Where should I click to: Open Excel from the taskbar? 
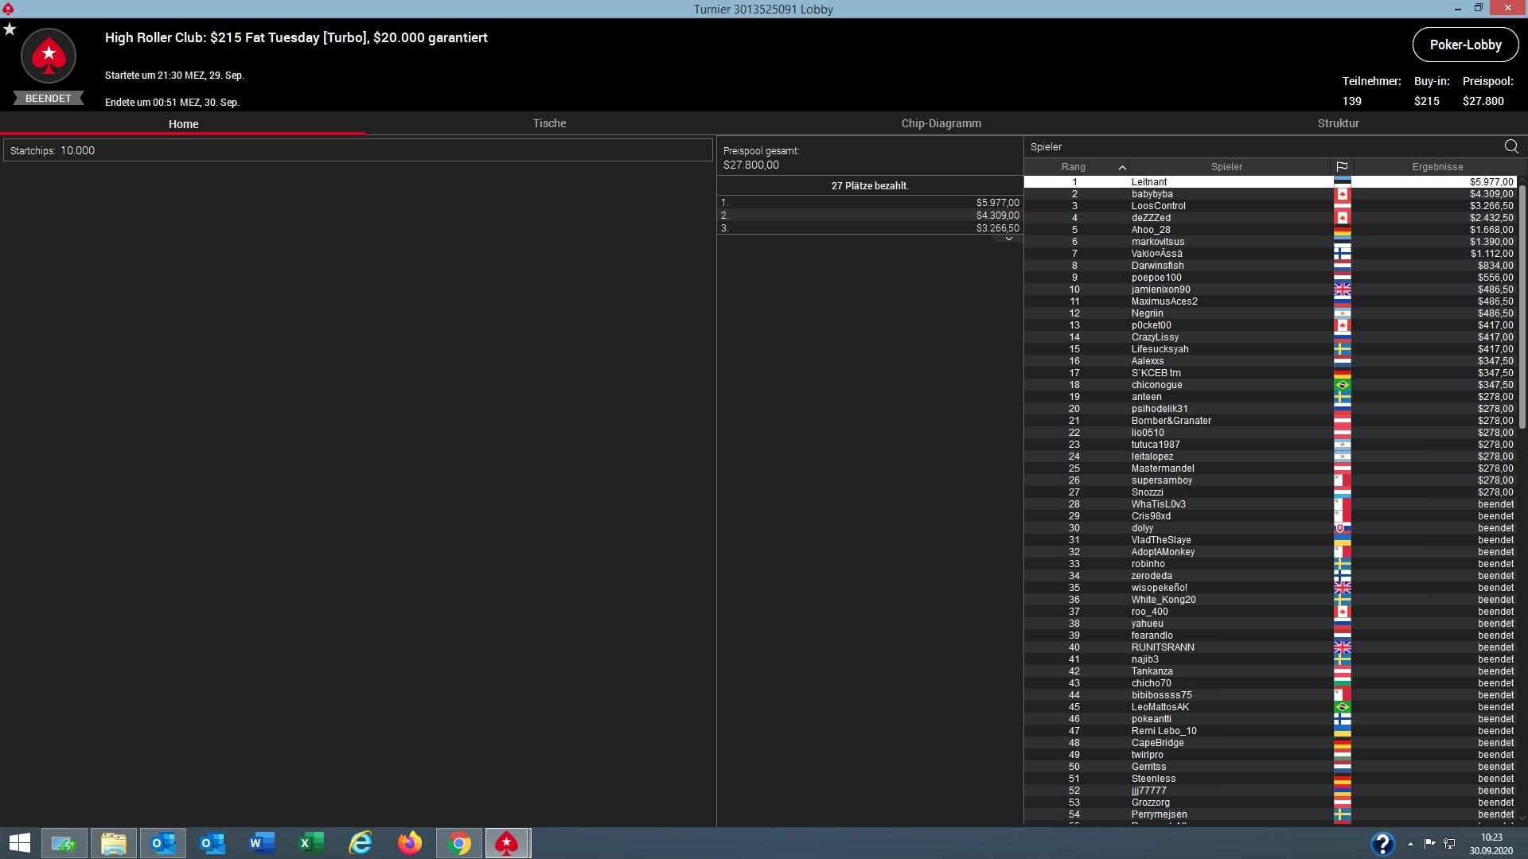pos(311,843)
